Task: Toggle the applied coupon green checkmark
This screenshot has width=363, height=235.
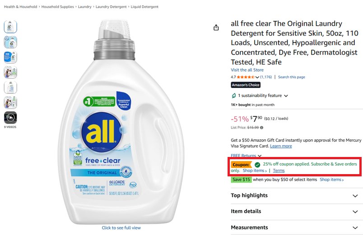Action: [257, 165]
